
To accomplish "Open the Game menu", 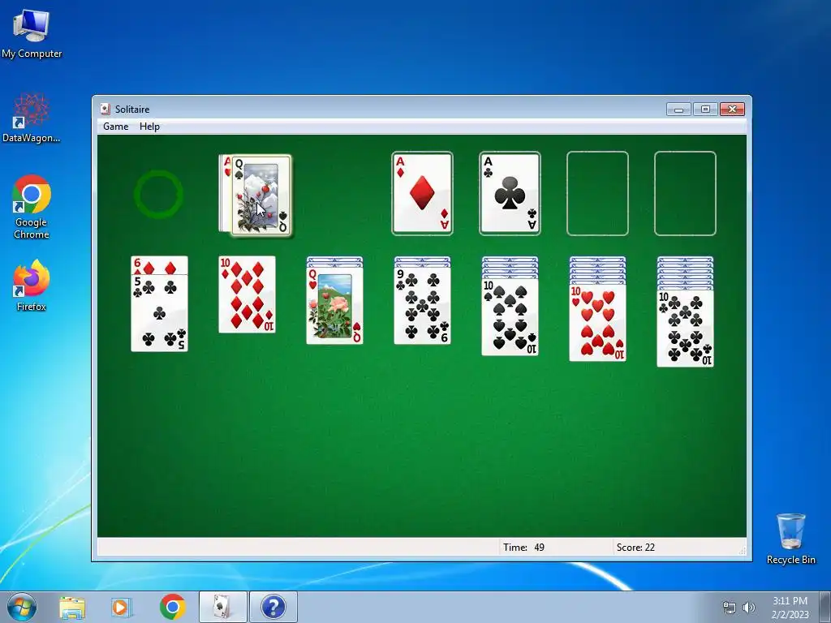I will point(115,126).
